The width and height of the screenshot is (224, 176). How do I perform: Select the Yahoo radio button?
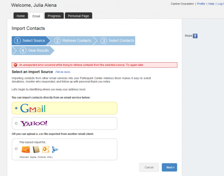16,124
